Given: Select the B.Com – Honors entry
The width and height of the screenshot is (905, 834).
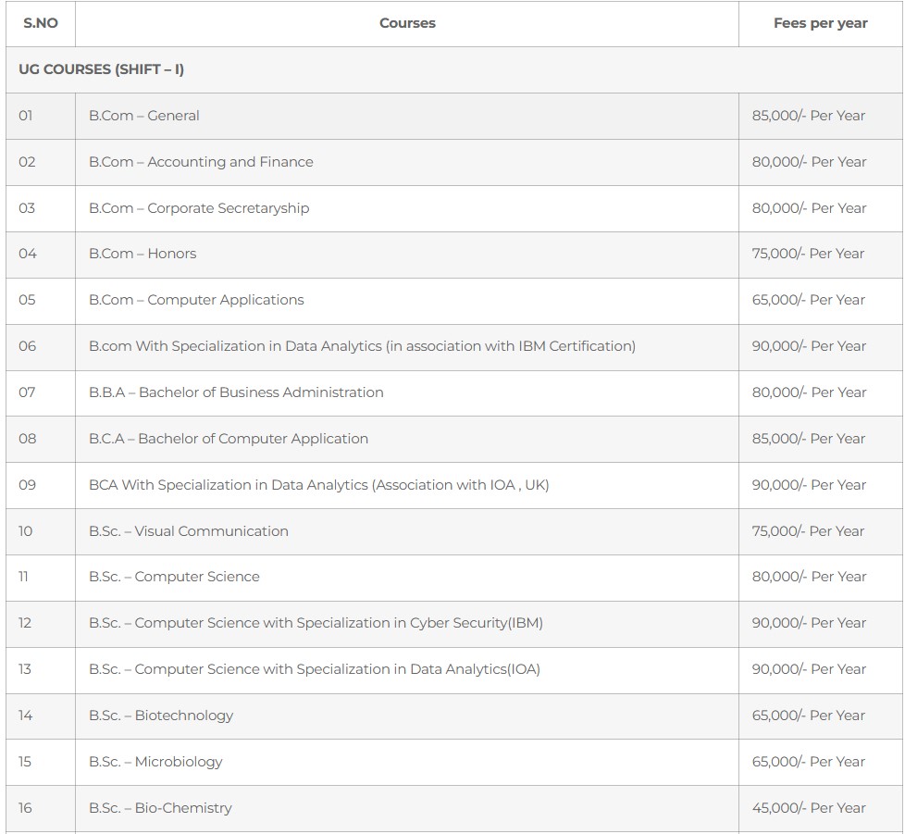Looking at the screenshot, I should (143, 254).
